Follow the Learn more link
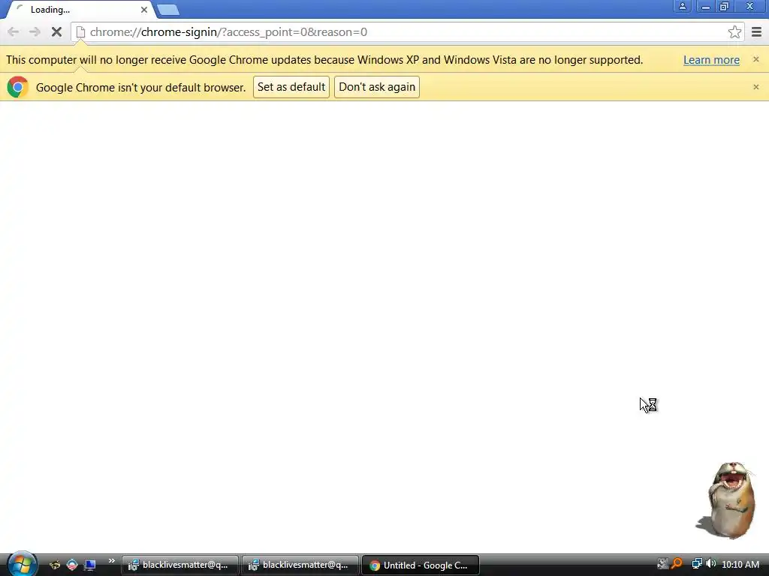The width and height of the screenshot is (769, 576). 711,60
